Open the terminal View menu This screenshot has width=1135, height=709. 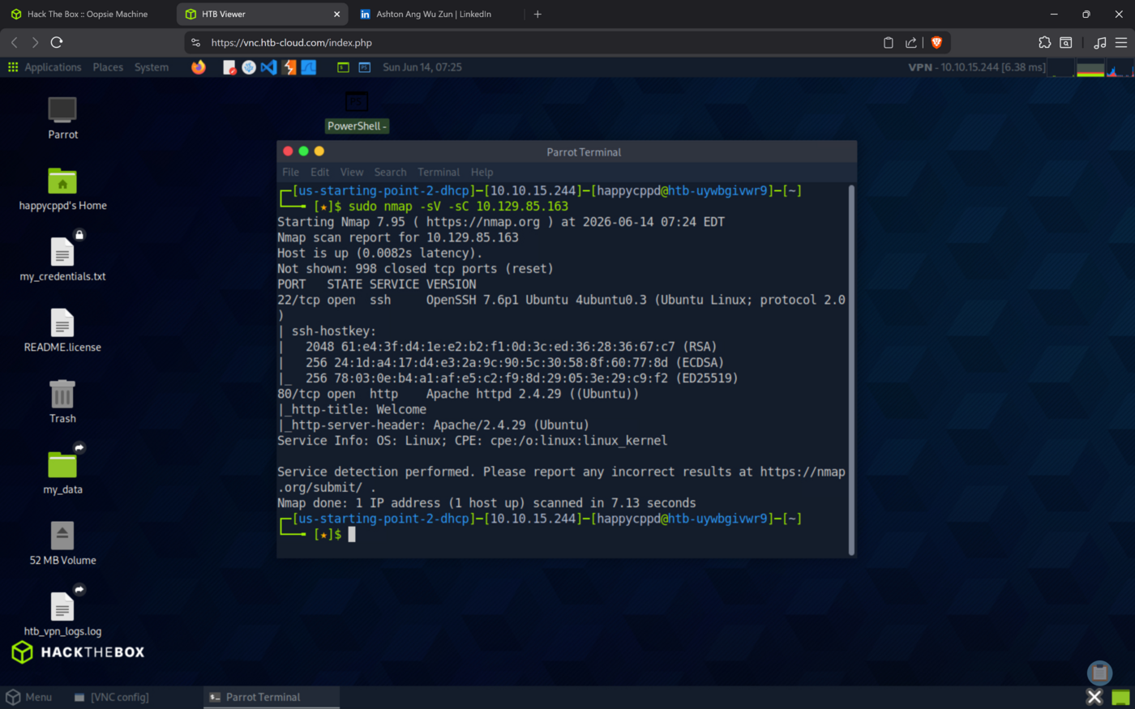tap(351, 172)
